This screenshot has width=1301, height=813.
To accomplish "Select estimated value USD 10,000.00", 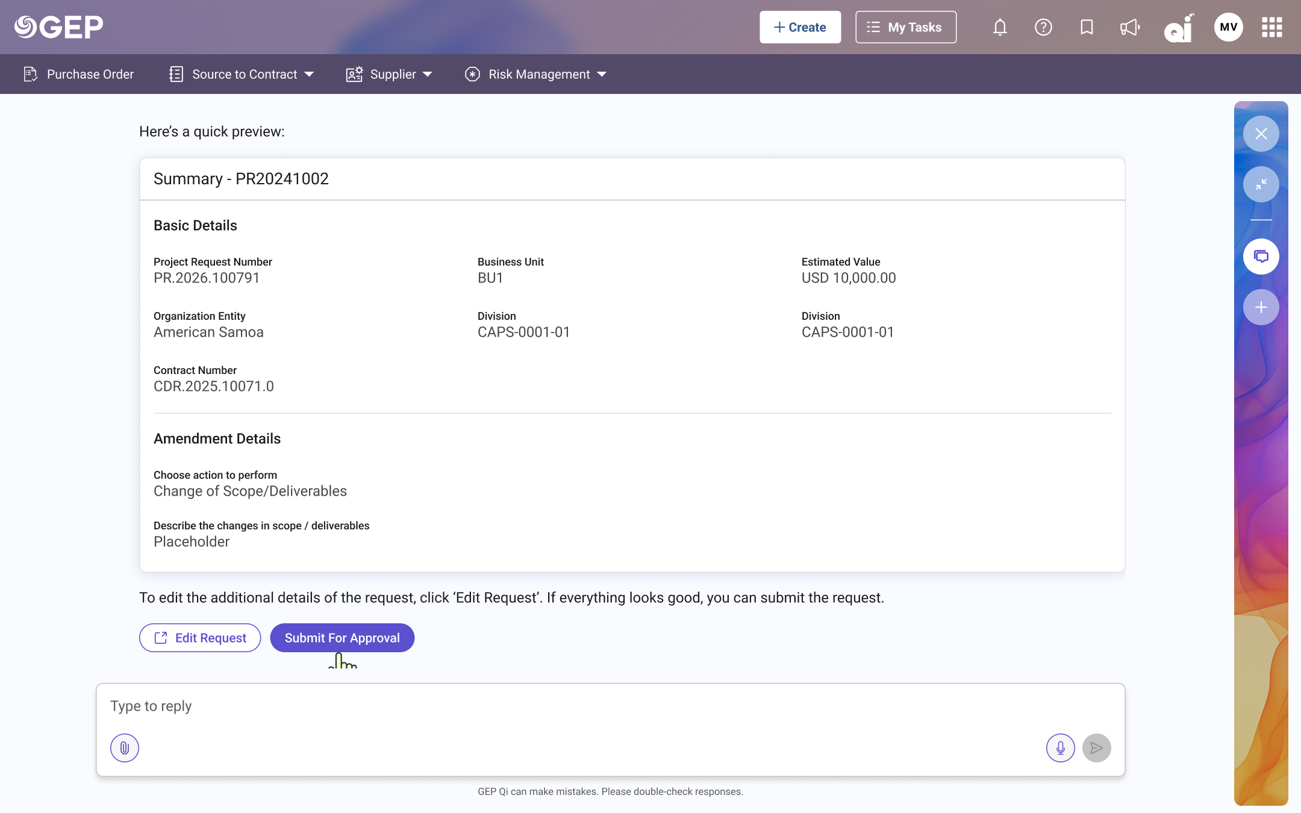I will (x=849, y=278).
